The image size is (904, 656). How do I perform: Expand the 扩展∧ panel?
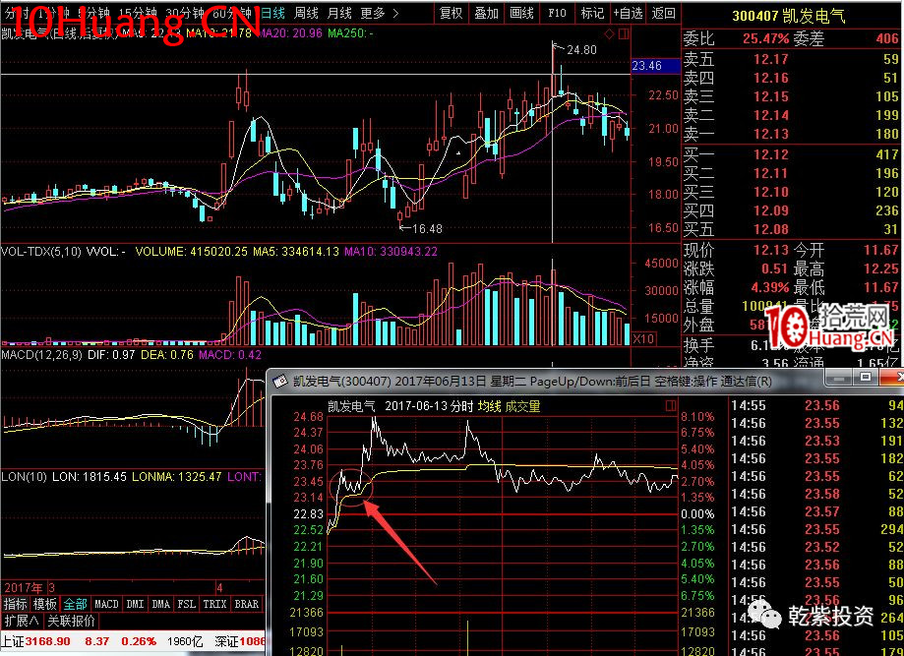click(22, 621)
